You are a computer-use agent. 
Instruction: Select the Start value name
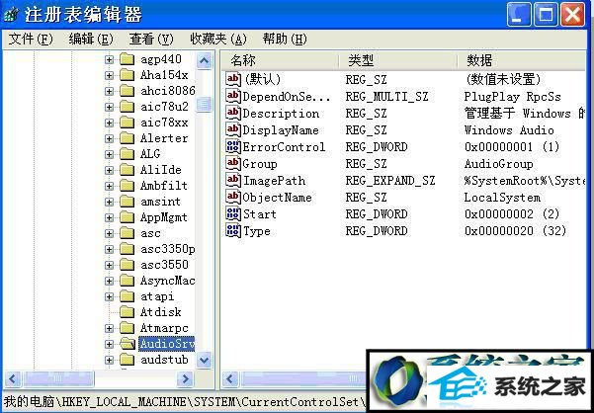point(260,214)
